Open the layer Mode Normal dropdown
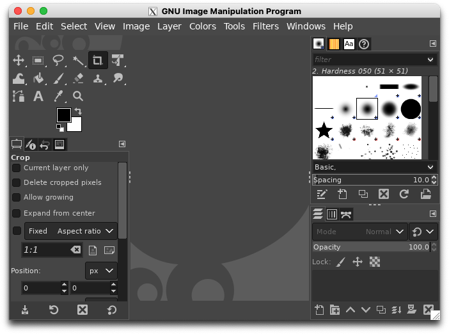The width and height of the screenshot is (449, 334). click(360, 232)
